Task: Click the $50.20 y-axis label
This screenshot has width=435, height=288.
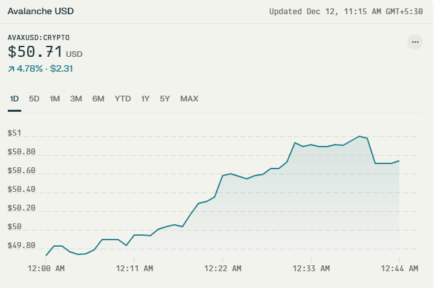Action: (21, 208)
